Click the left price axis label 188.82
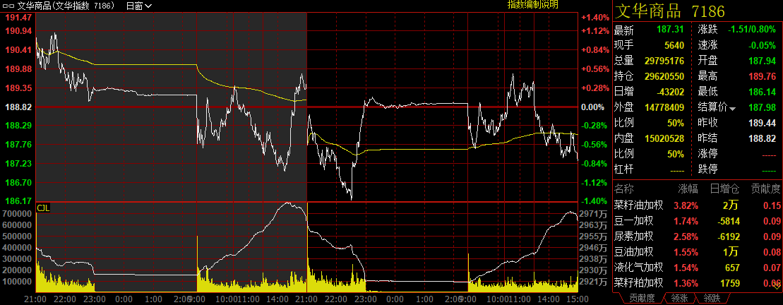Screen dimensions: 783x305 pyautogui.click(x=18, y=107)
